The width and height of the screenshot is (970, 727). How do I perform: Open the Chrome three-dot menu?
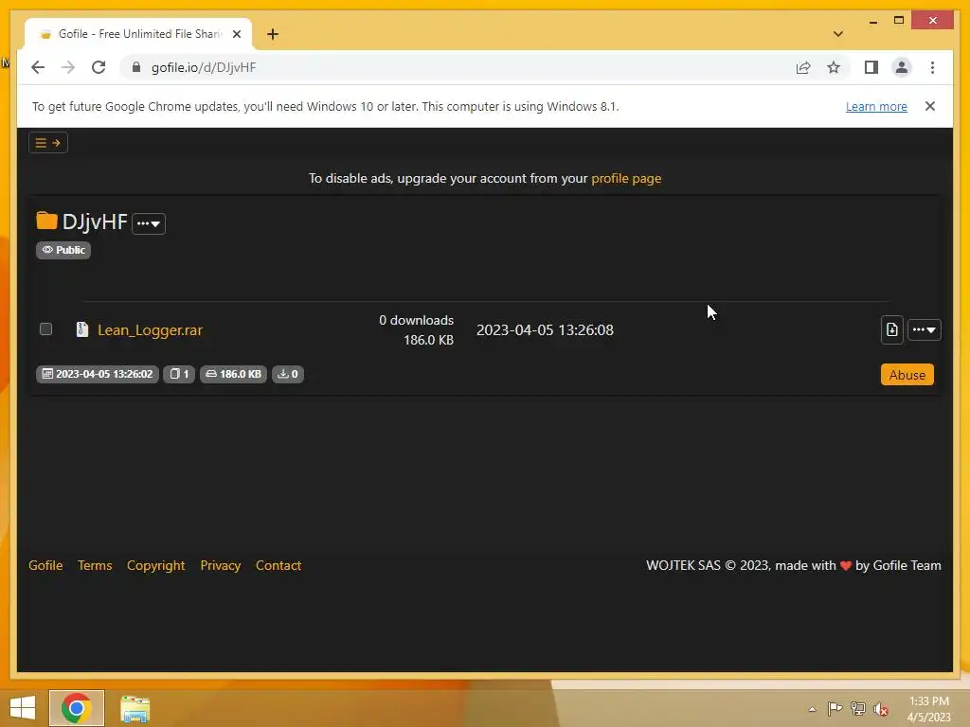[932, 67]
